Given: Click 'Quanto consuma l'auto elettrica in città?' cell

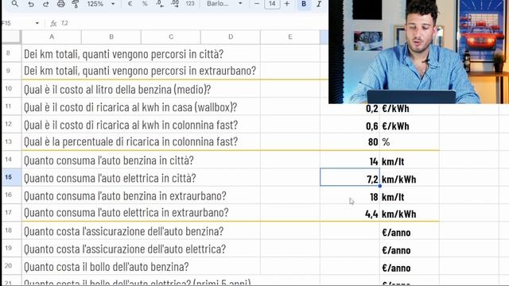Looking at the screenshot, I should click(x=110, y=178).
